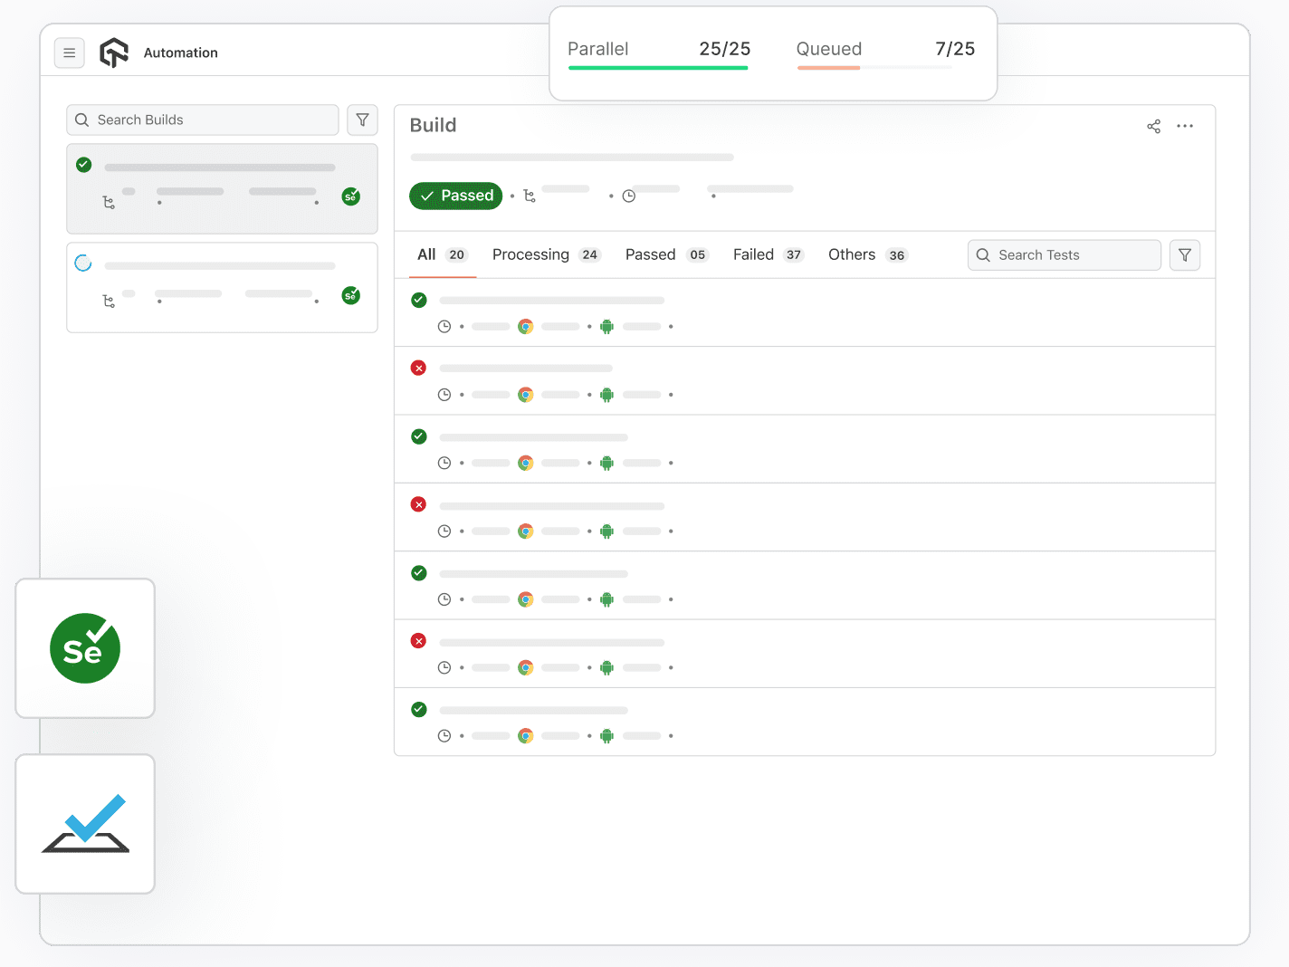
Task: Switch to the All tab
Action: coord(442,255)
